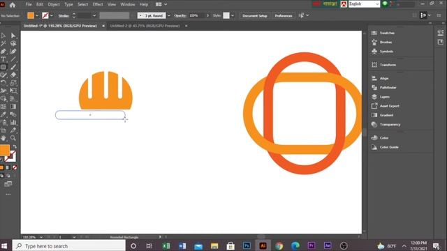Select the Slice tool
The image size is (447, 251).
click(13, 130)
